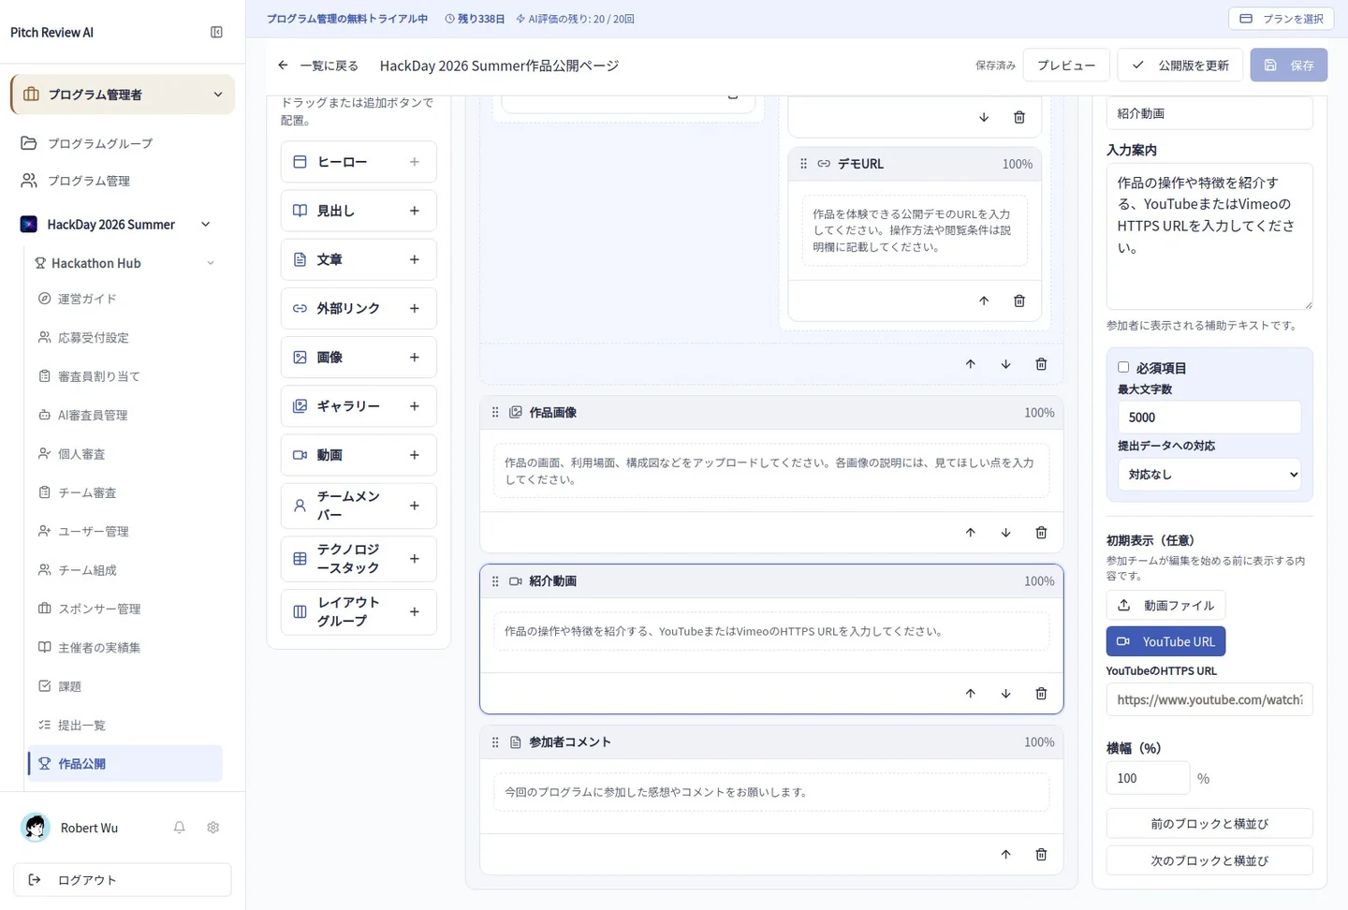Focus the YouTubeのHTTPS URL input

point(1209,699)
